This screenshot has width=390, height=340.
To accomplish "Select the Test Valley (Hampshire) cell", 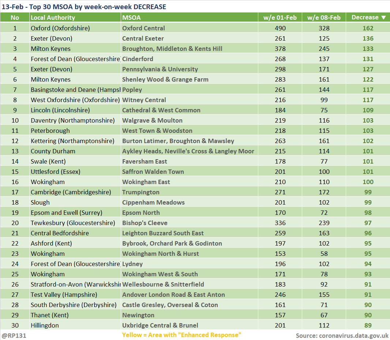I will pyautogui.click(x=75, y=295).
